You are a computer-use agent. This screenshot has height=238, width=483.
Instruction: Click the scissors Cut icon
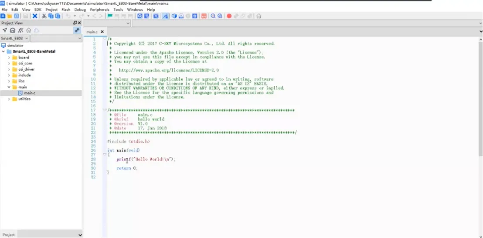click(x=44, y=16)
